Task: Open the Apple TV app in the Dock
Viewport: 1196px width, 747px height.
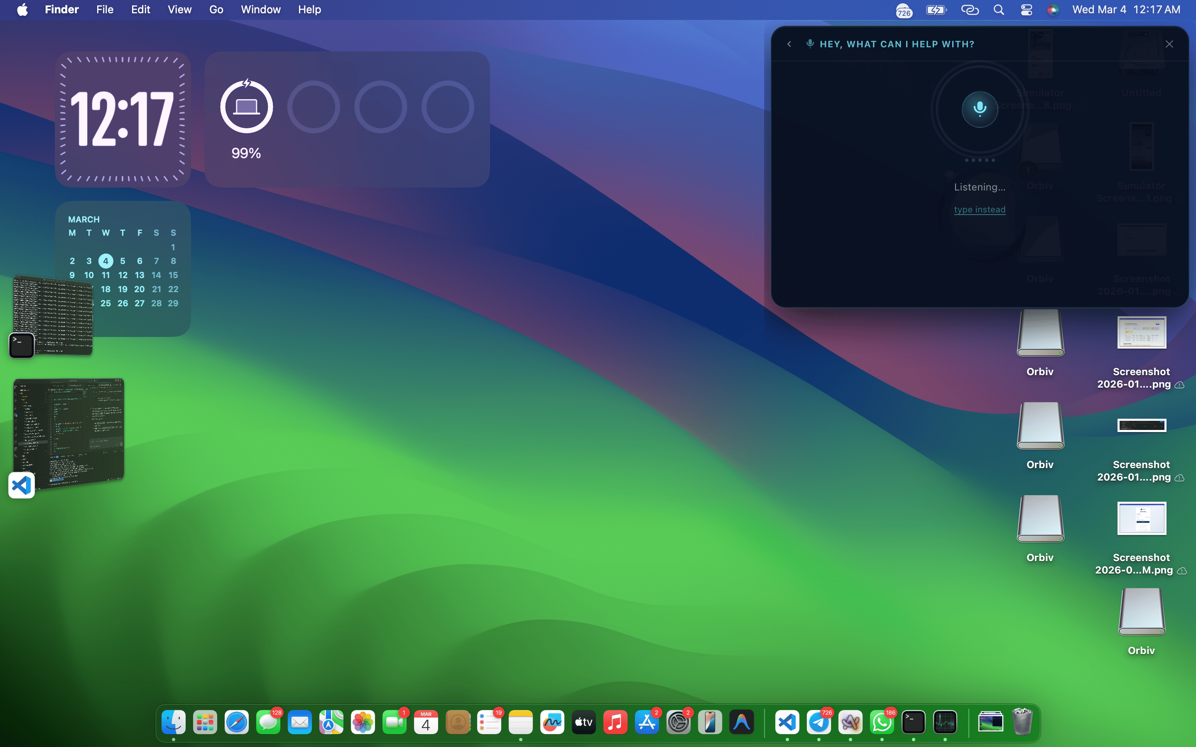Action: click(583, 723)
